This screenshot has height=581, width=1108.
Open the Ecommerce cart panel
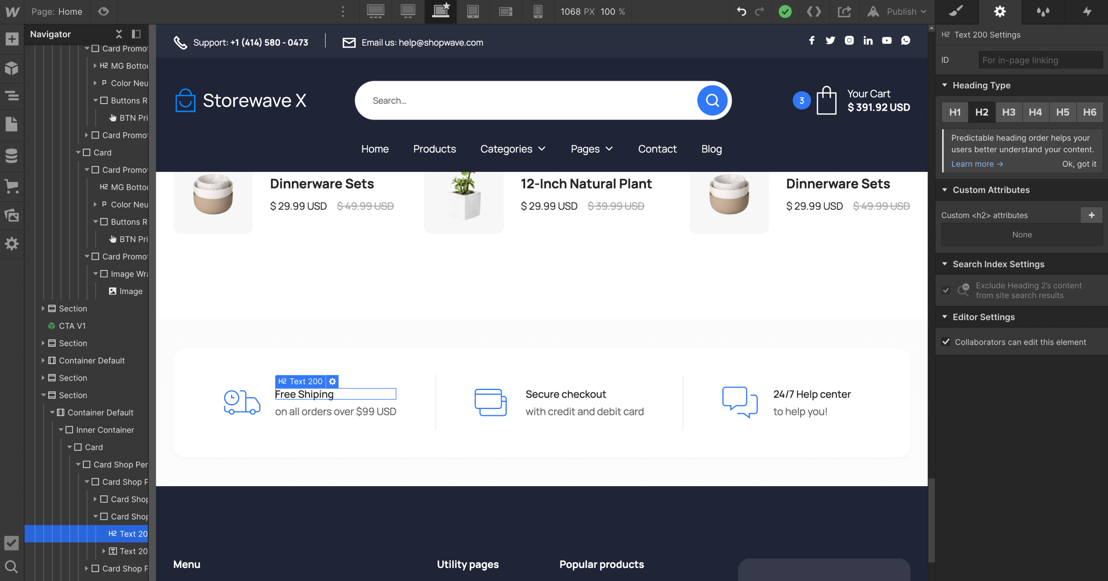[x=12, y=186]
